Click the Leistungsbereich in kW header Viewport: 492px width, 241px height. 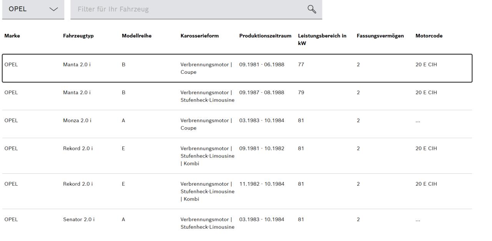[x=322, y=39]
